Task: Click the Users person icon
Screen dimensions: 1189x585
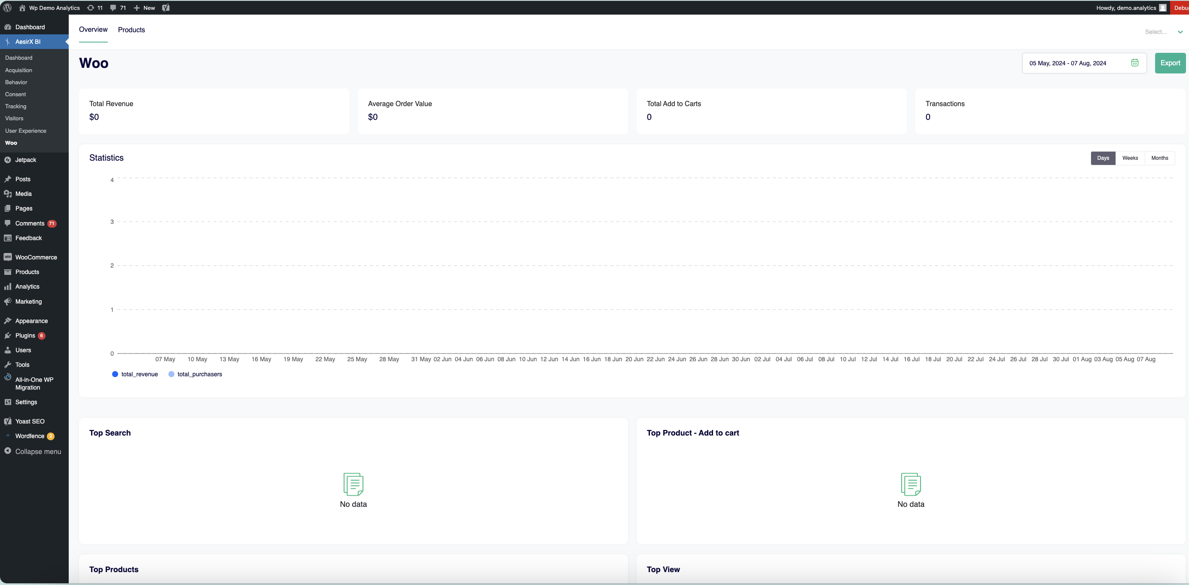Action: point(8,350)
